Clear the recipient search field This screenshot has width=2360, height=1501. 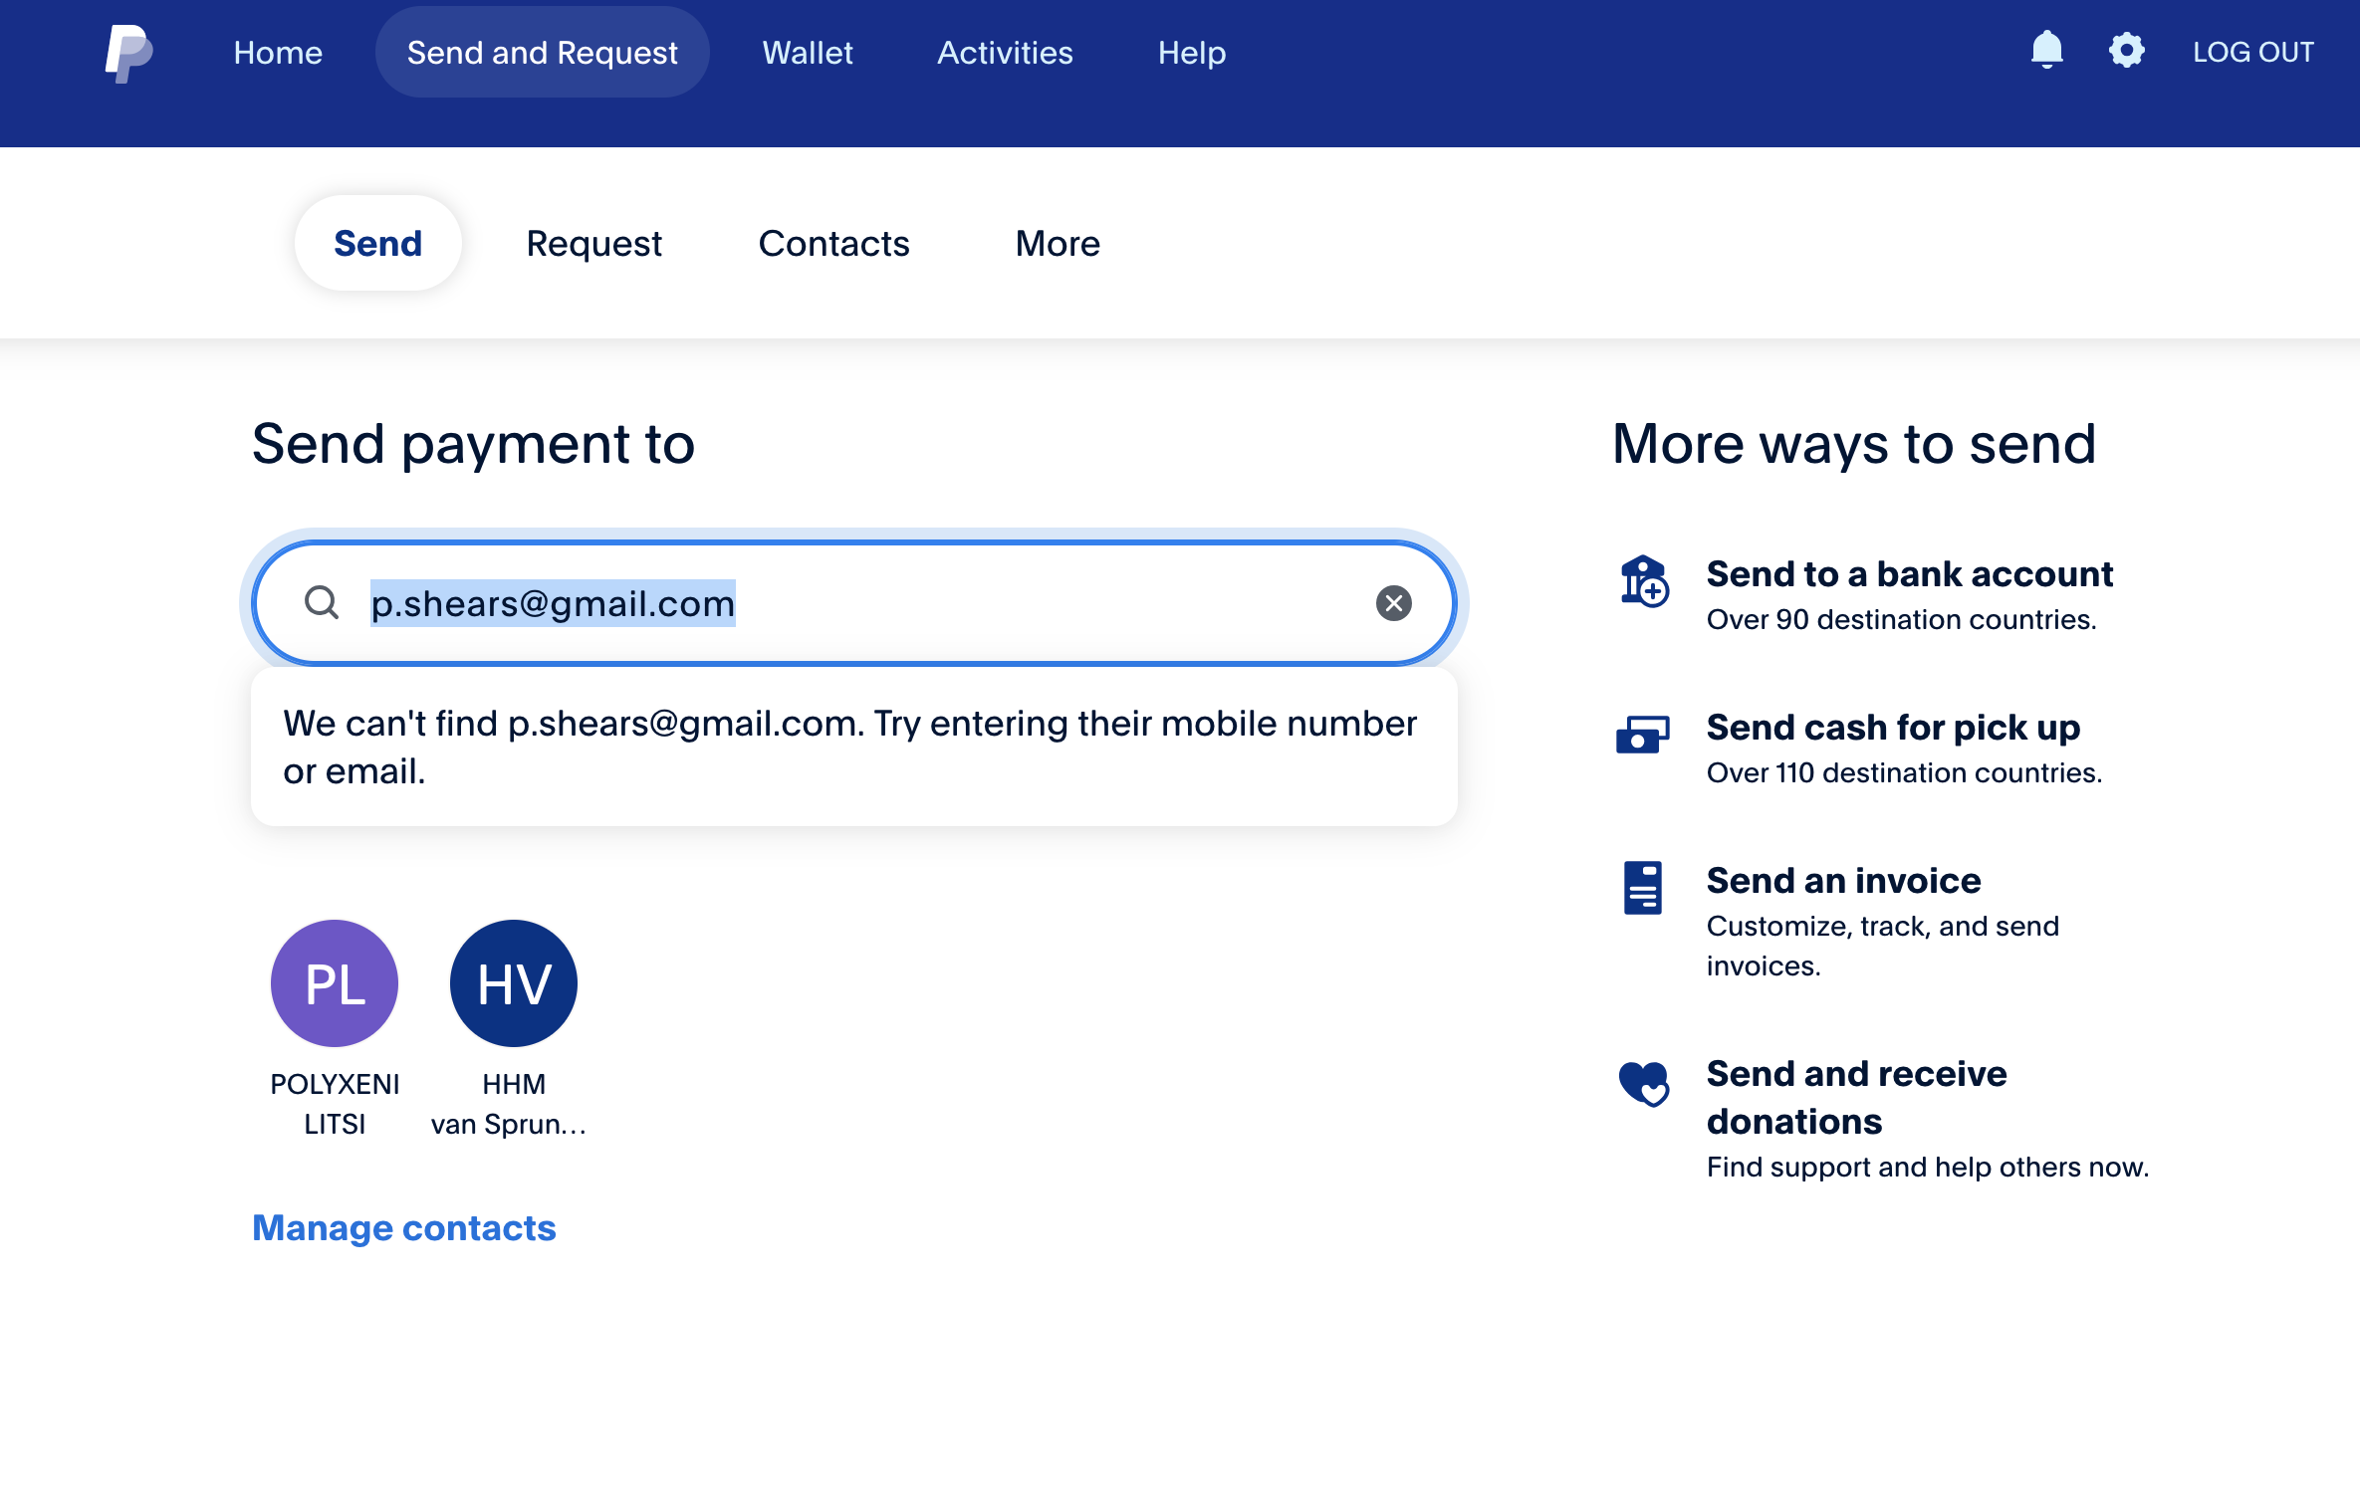point(1393,603)
